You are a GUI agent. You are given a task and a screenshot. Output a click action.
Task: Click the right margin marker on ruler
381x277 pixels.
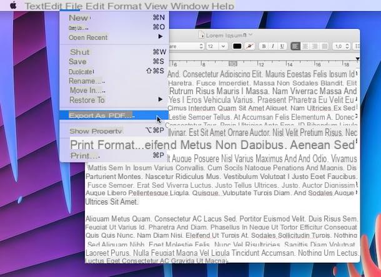357,59
